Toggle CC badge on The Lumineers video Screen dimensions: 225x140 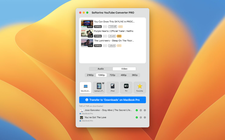tap(119, 46)
